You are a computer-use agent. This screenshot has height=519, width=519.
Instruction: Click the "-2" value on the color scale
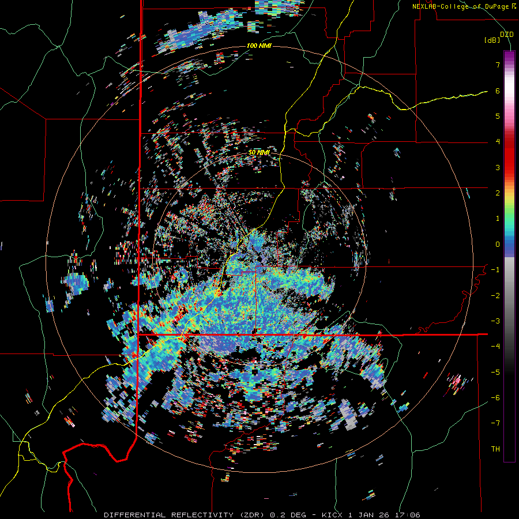(495, 296)
